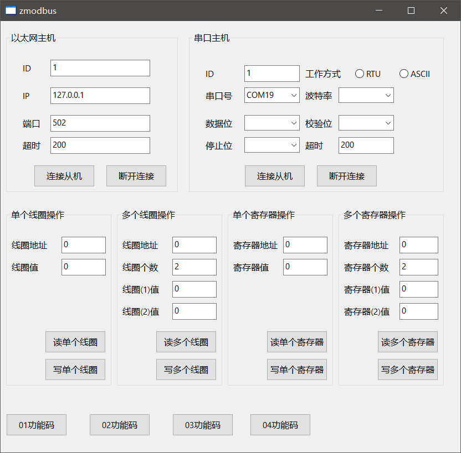Click 断开连接 button in 串口主机 group

tap(347, 176)
